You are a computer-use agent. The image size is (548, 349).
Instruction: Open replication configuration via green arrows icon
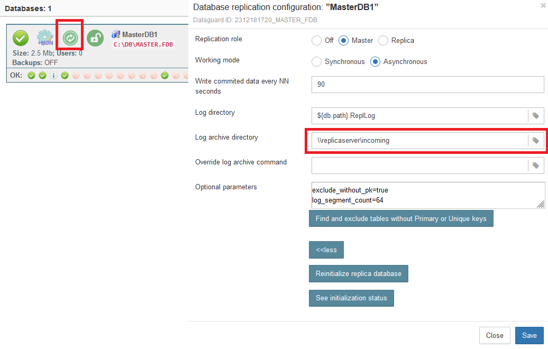(x=70, y=38)
